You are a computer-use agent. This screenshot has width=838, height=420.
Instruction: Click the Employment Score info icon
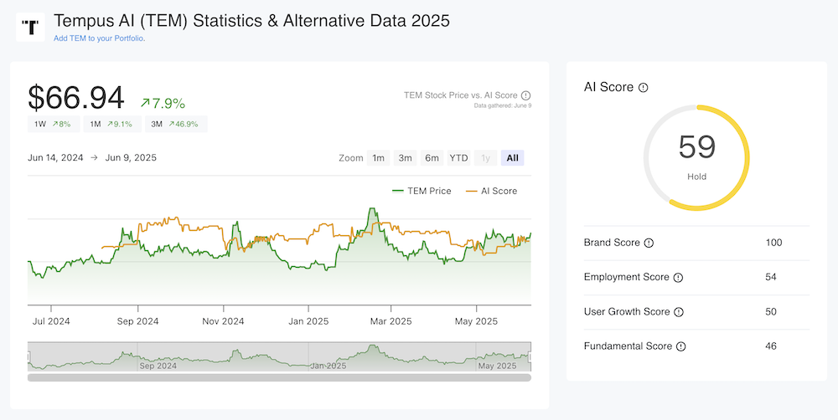[678, 278]
